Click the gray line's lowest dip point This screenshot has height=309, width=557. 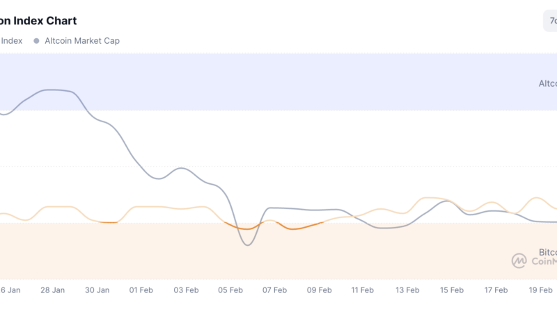pyautogui.click(x=246, y=244)
